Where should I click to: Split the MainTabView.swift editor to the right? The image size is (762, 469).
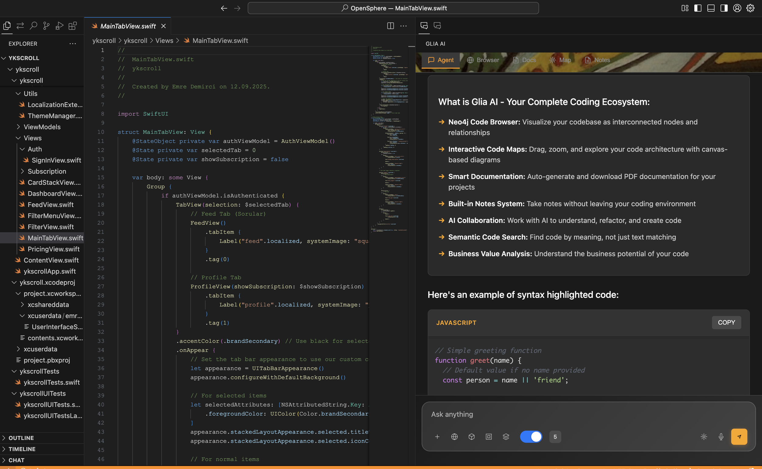390,26
